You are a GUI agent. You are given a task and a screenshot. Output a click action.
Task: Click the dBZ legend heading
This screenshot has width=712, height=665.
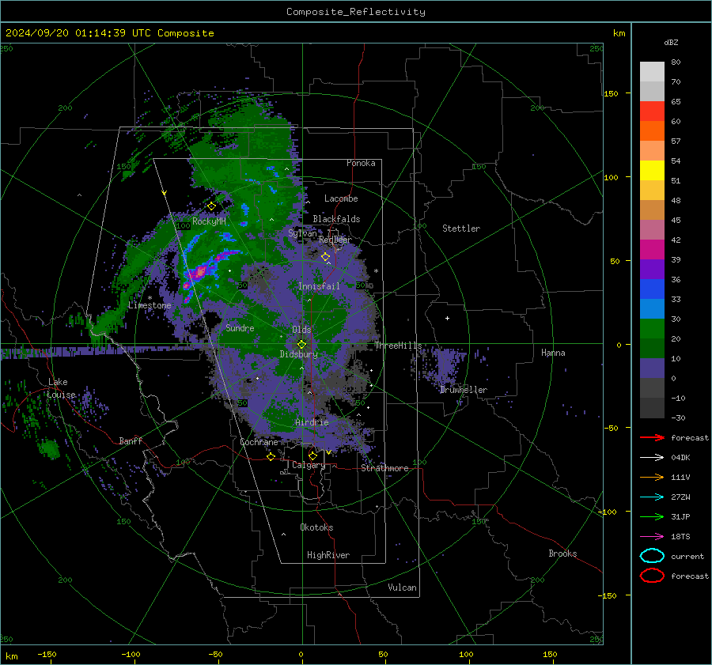click(671, 42)
